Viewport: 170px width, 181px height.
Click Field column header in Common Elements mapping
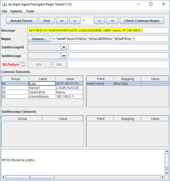[x=100, y=79]
